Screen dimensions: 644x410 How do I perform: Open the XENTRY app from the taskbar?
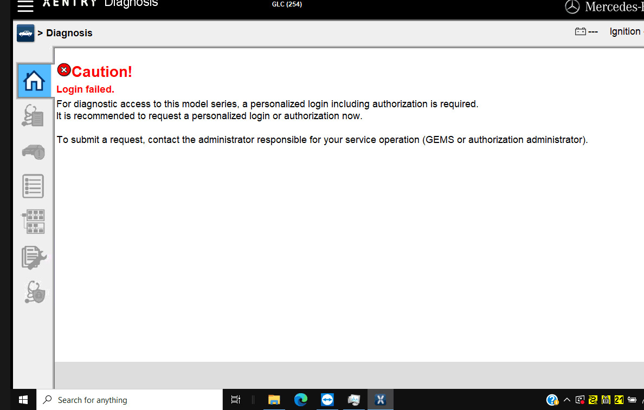tap(380, 400)
